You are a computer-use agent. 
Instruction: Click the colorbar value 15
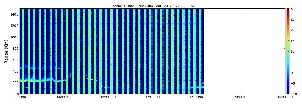[x=293, y=41]
